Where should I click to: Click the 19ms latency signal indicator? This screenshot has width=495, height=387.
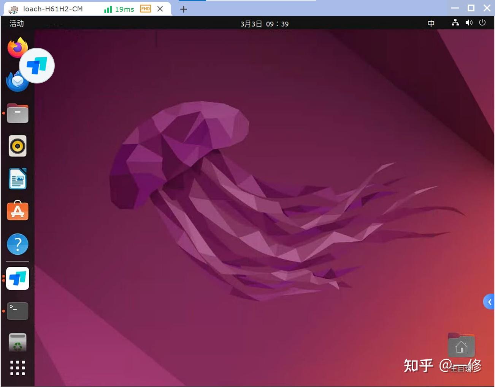click(119, 9)
